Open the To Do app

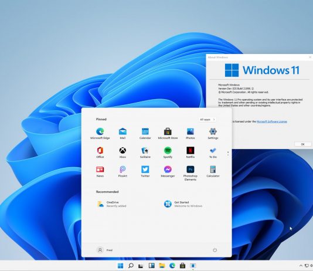(x=213, y=153)
